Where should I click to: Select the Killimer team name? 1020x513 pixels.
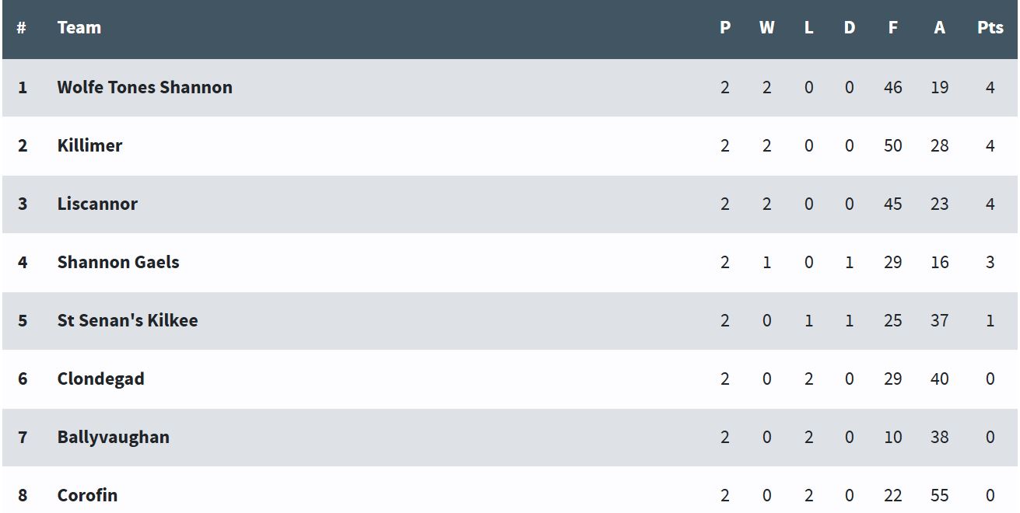[x=89, y=145]
